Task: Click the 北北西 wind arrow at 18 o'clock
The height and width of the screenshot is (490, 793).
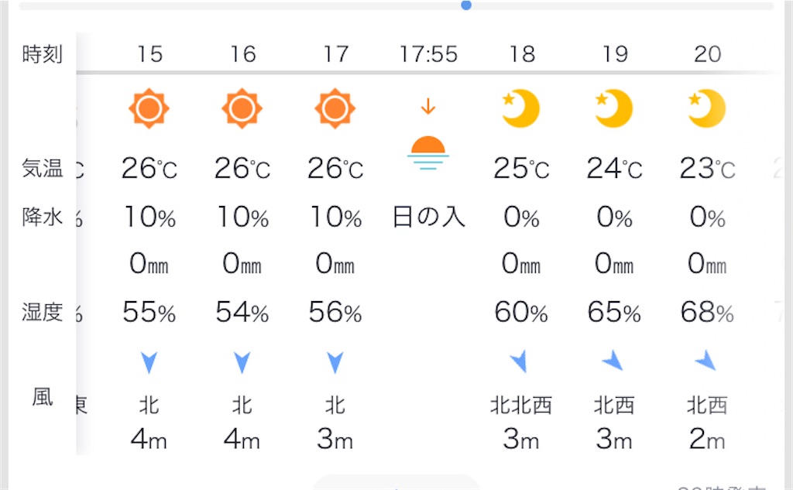Action: (x=520, y=361)
